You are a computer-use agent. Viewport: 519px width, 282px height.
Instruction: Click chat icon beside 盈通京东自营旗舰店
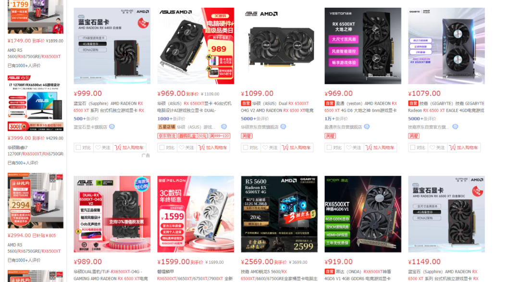(x=367, y=127)
